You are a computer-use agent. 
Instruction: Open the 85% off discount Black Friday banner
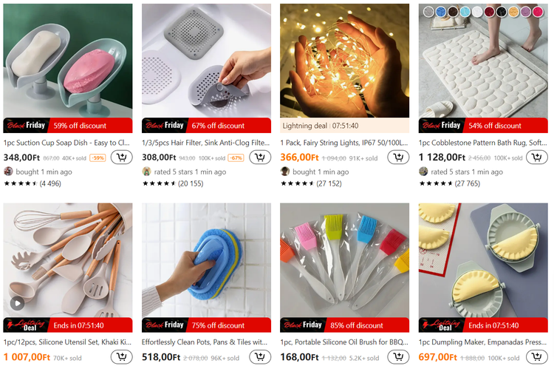tap(344, 325)
